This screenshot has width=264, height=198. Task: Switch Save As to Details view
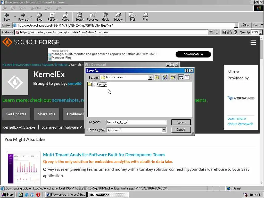[x=187, y=77]
